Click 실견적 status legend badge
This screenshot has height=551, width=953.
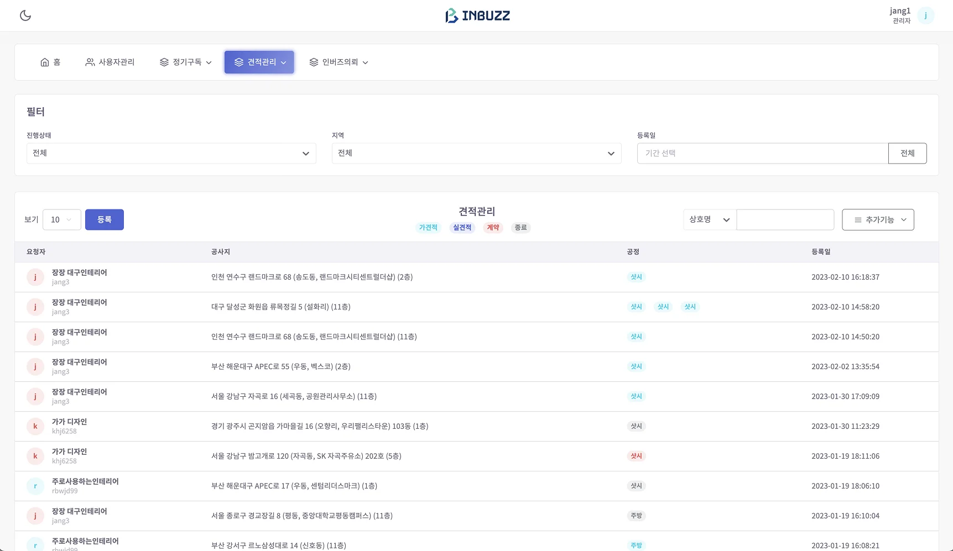click(462, 228)
